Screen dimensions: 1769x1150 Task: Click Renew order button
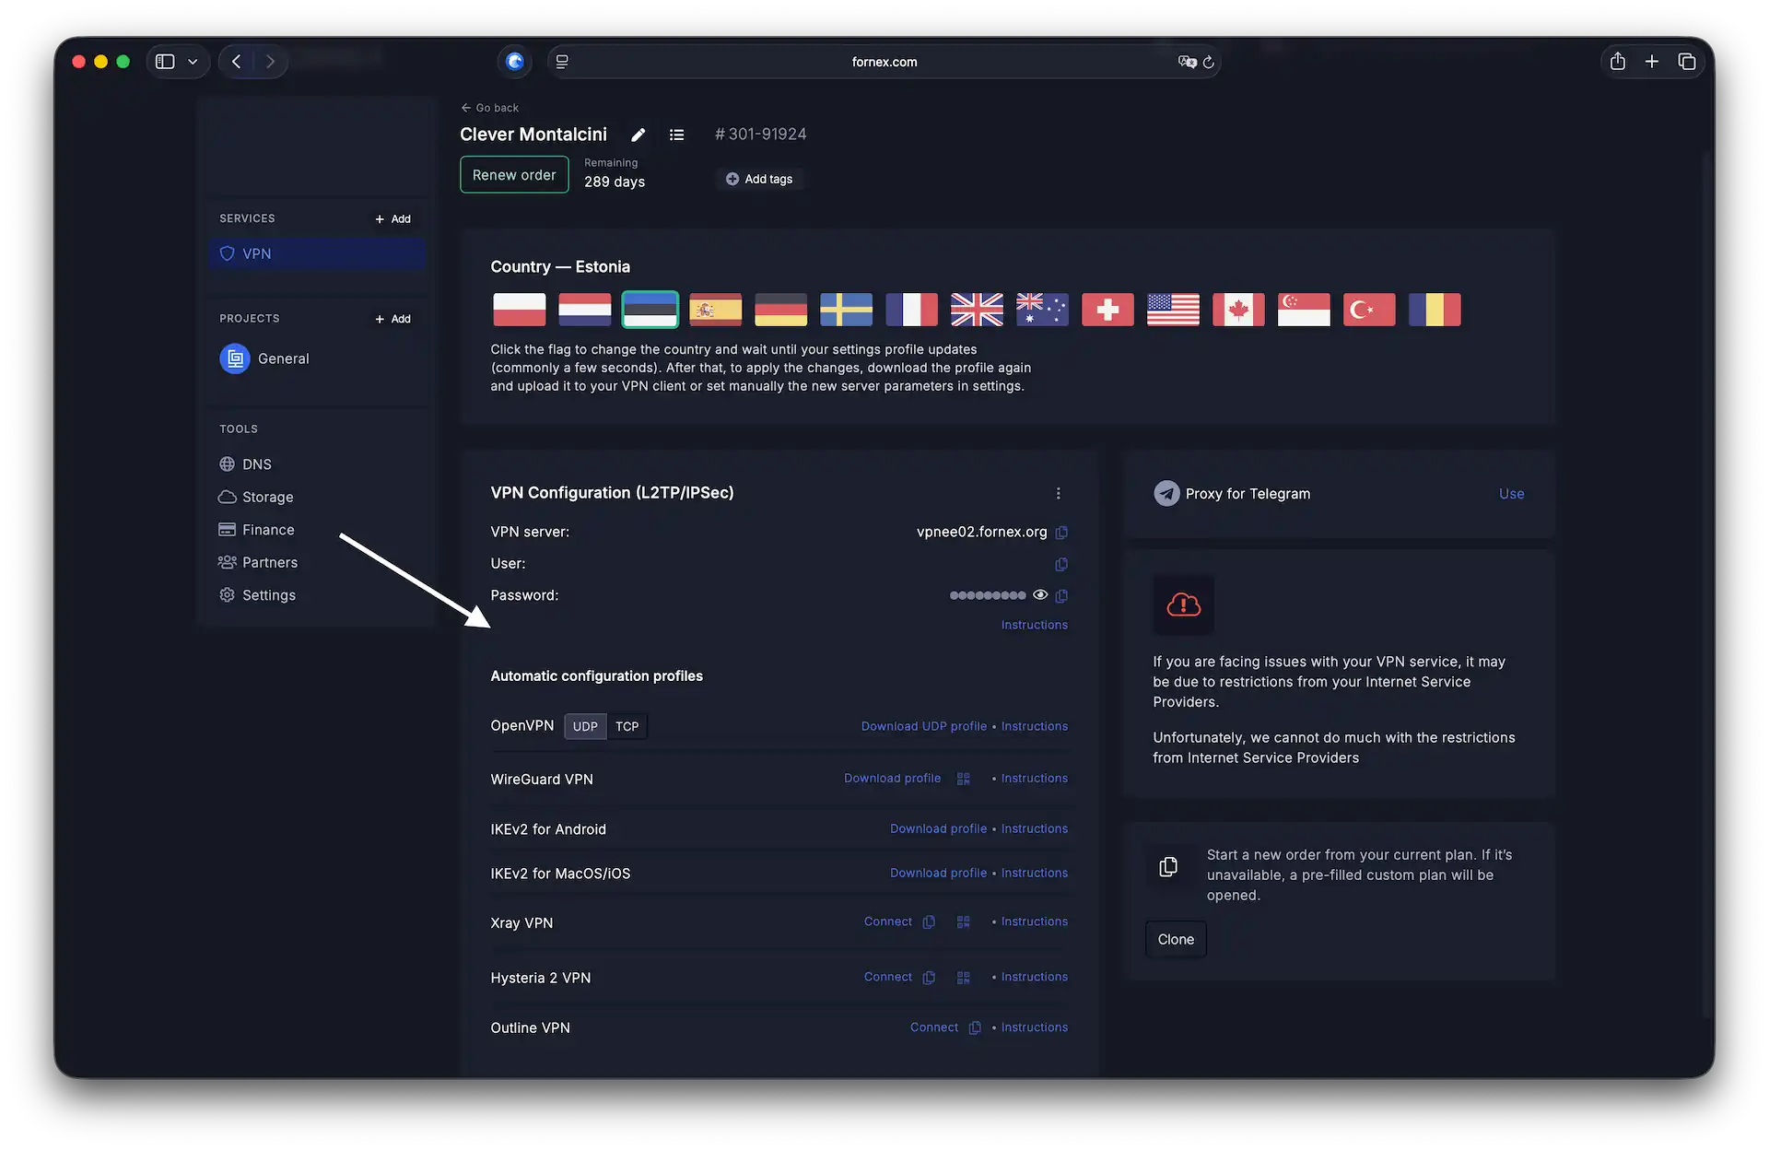514,175
